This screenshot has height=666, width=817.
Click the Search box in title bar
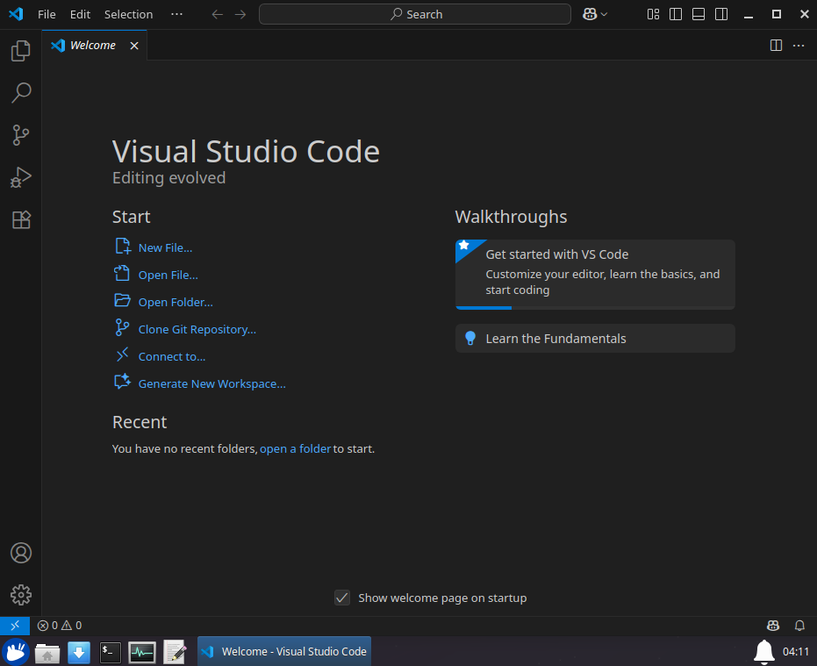click(414, 13)
